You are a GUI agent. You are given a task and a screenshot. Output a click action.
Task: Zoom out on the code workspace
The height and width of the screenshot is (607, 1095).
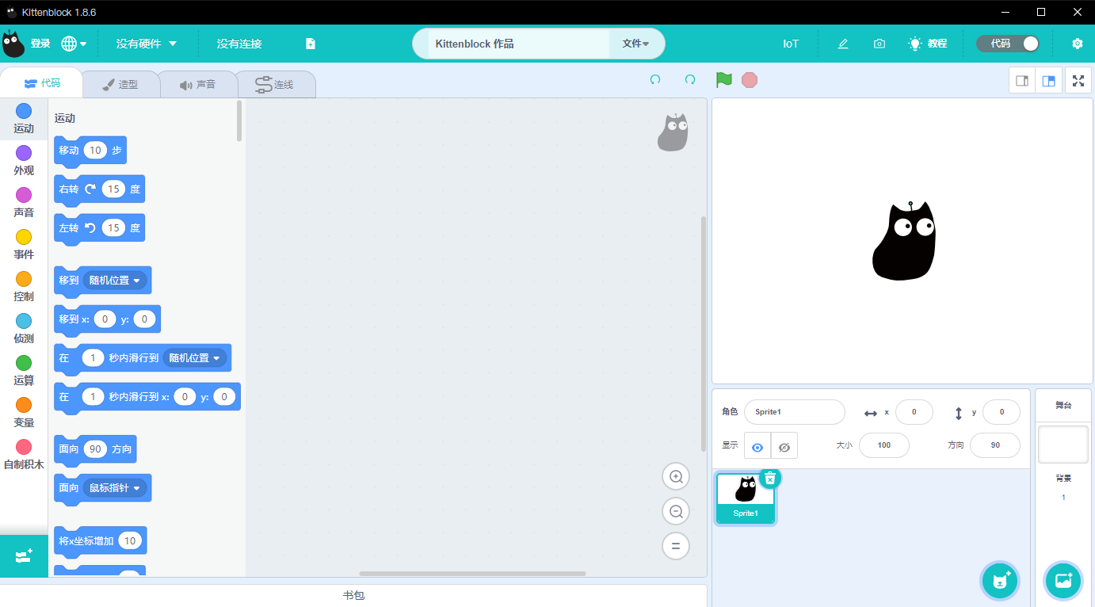click(x=676, y=512)
